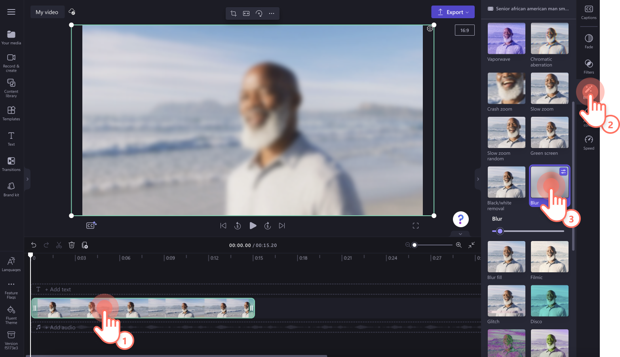Screen dimensions: 620x357
Task: Delete the selected clip with trash icon
Action: (72, 245)
